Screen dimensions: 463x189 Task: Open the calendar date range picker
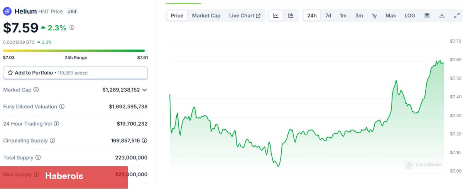click(427, 16)
